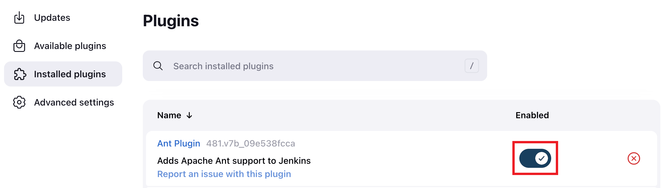
Task: Open the Available plugins section
Action: [70, 46]
